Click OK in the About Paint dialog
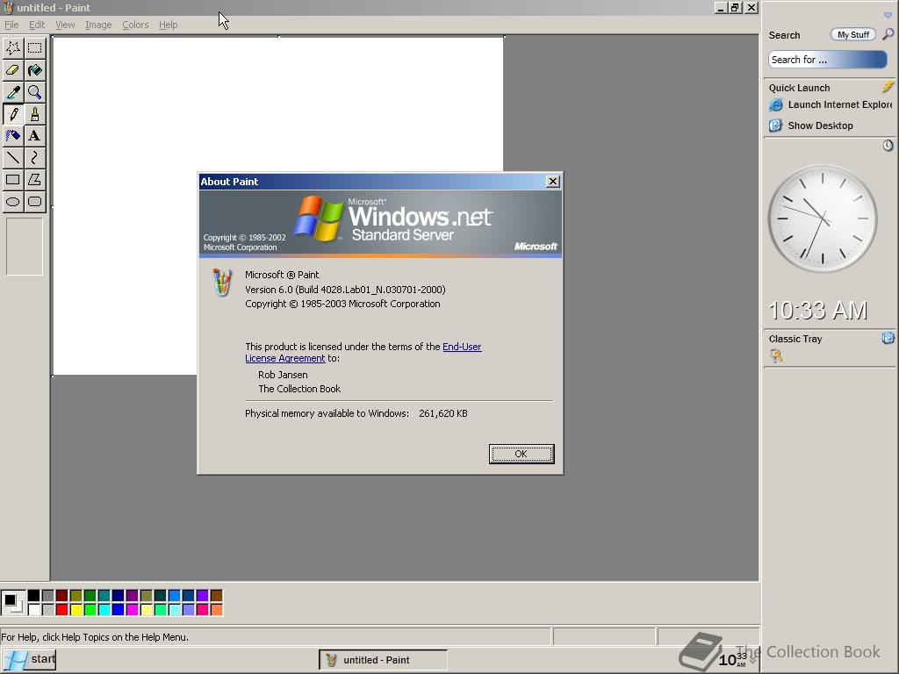The width and height of the screenshot is (899, 674). (x=521, y=454)
